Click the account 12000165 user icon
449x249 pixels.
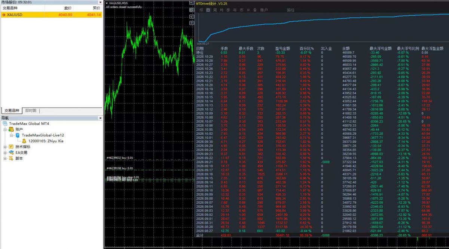[24, 141]
